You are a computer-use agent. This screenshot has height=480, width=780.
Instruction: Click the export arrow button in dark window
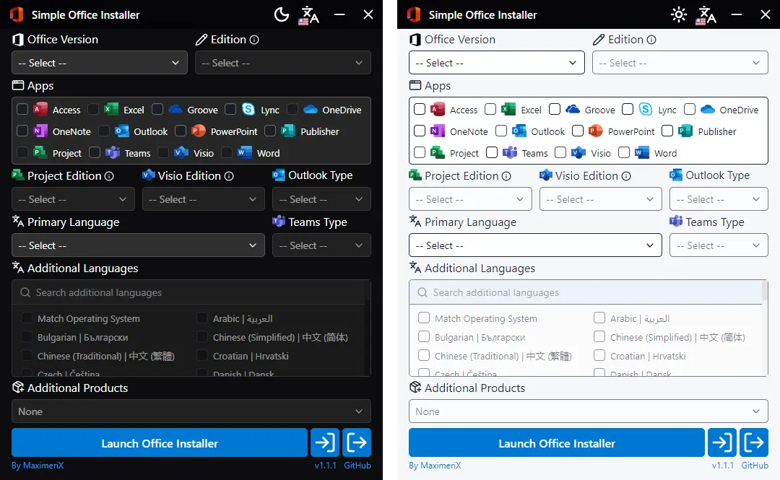coord(357,442)
